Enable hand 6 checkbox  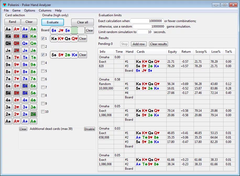(43, 79)
